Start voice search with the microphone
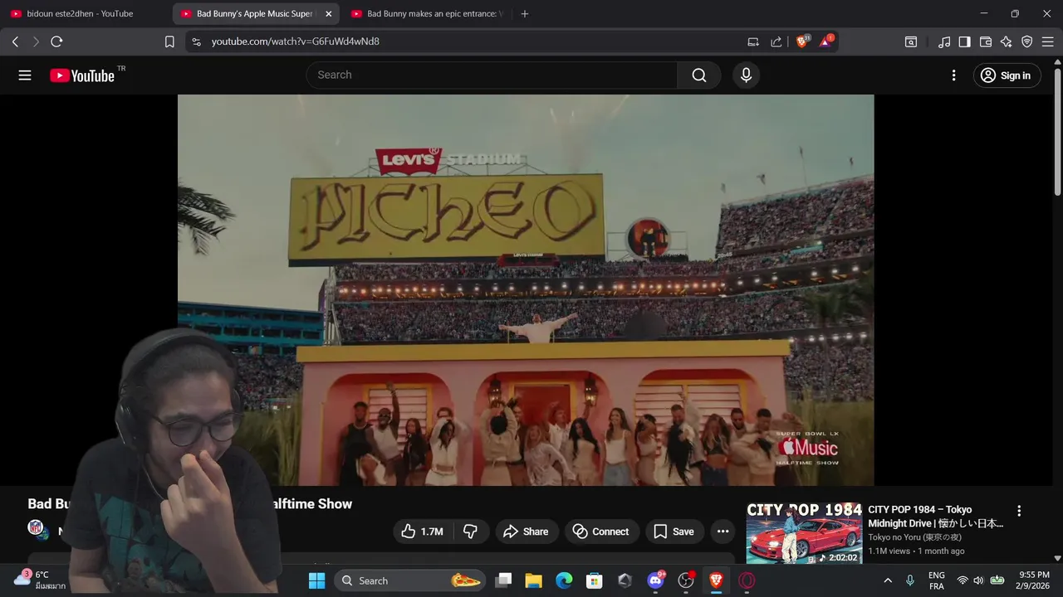Screen dimensions: 1063x597 [x=746, y=75]
